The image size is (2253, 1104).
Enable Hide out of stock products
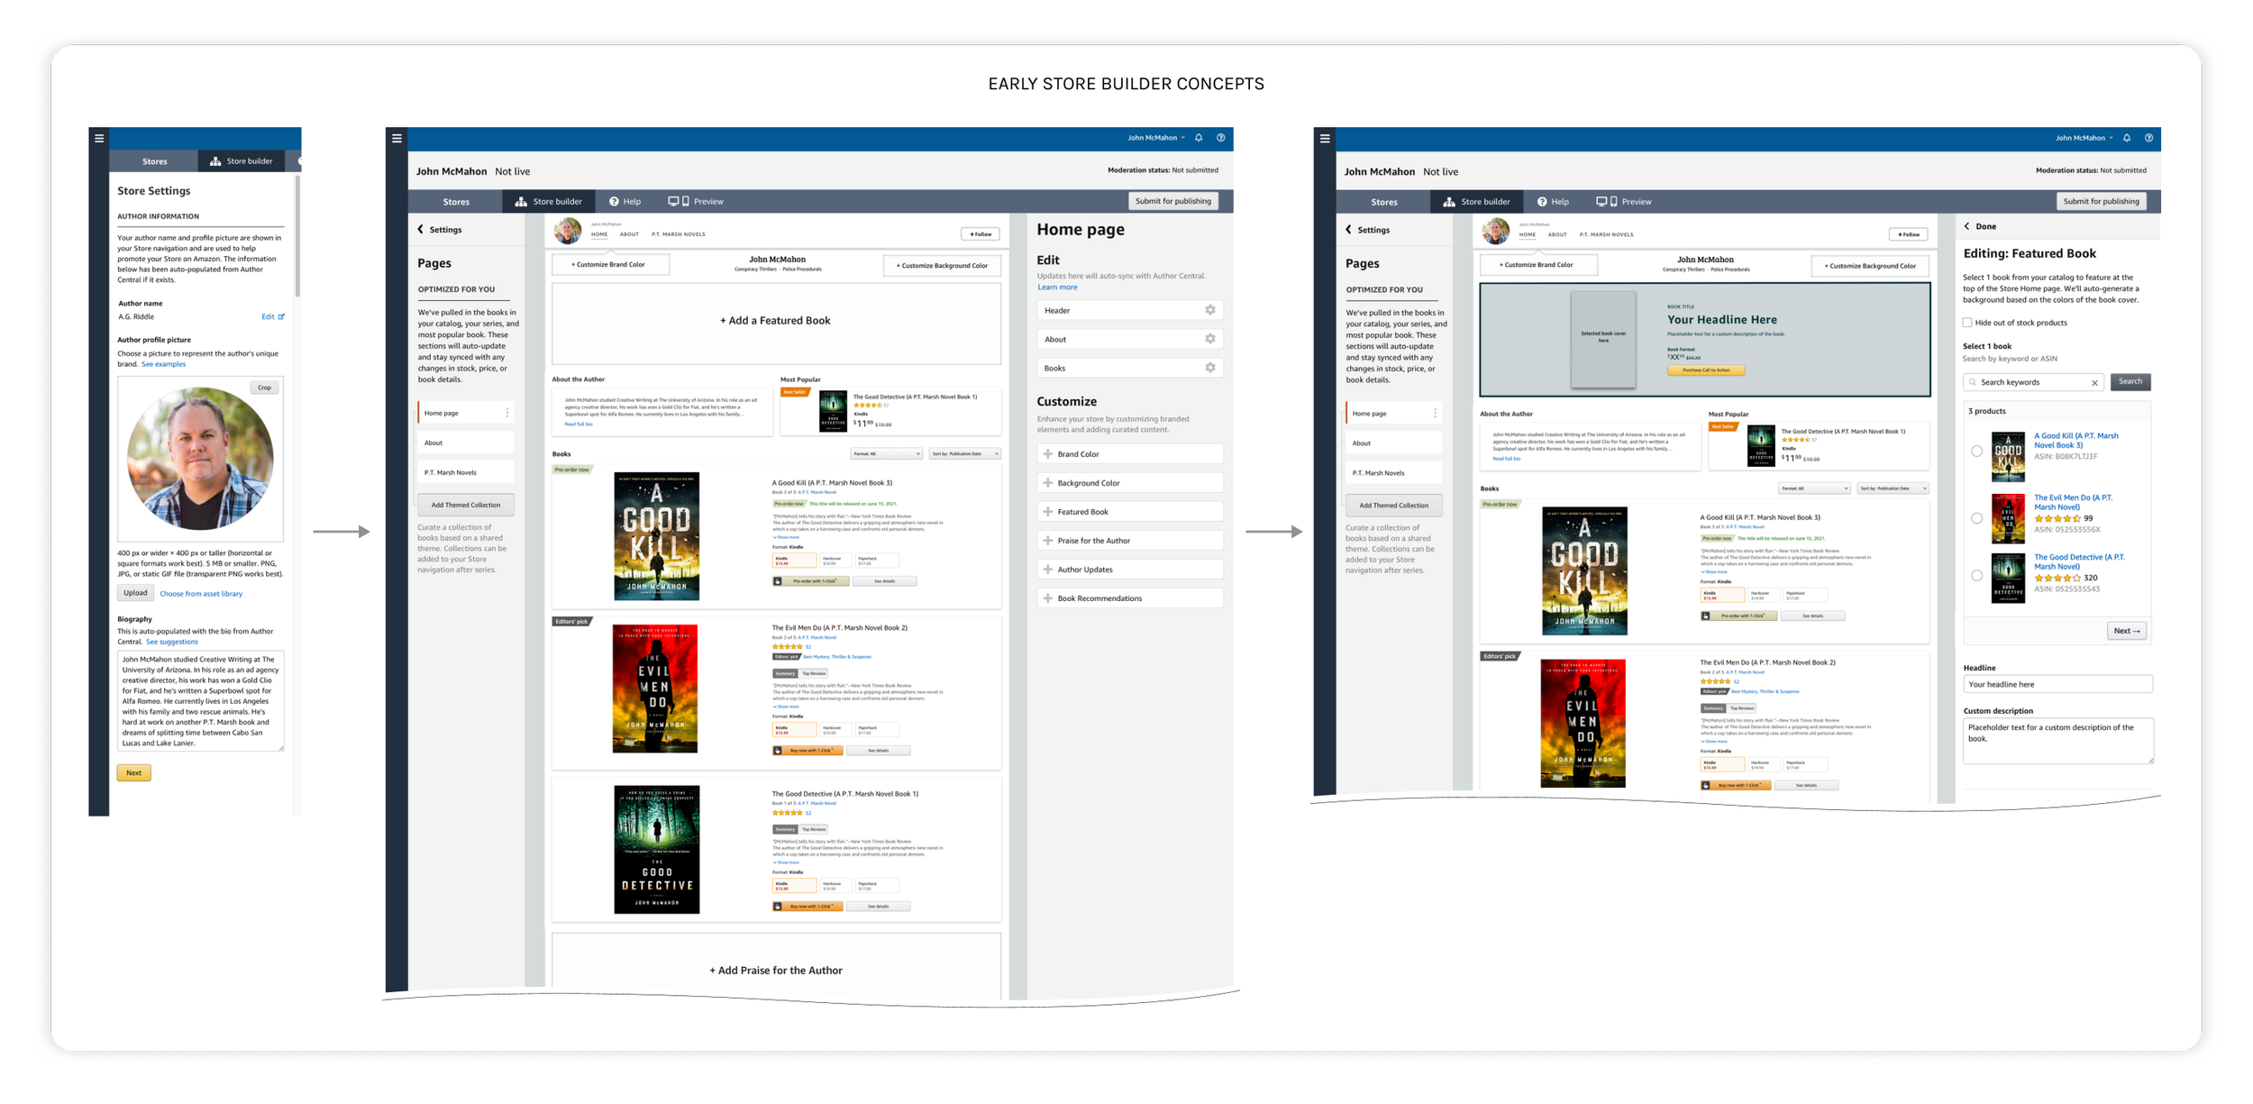tap(1966, 322)
